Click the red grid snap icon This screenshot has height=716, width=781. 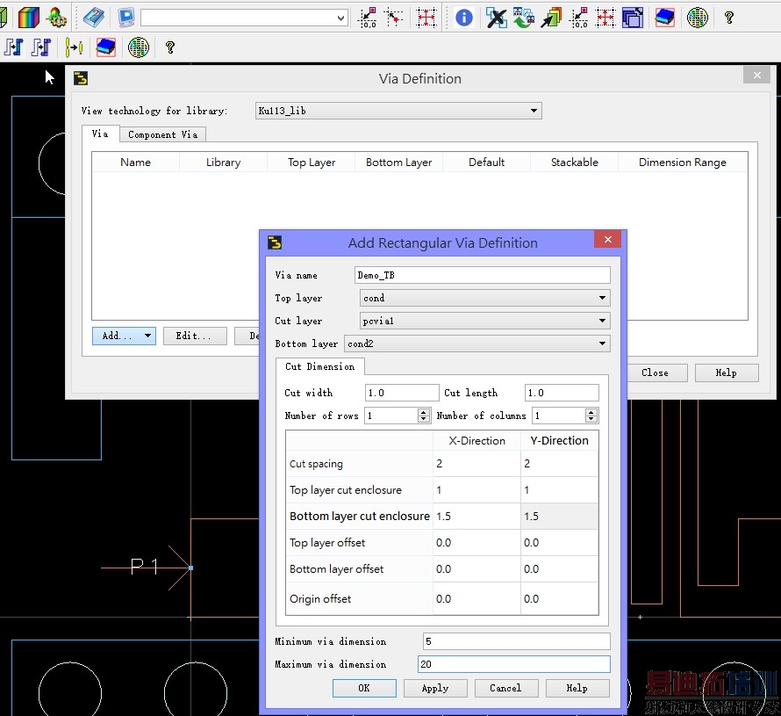pos(426,17)
